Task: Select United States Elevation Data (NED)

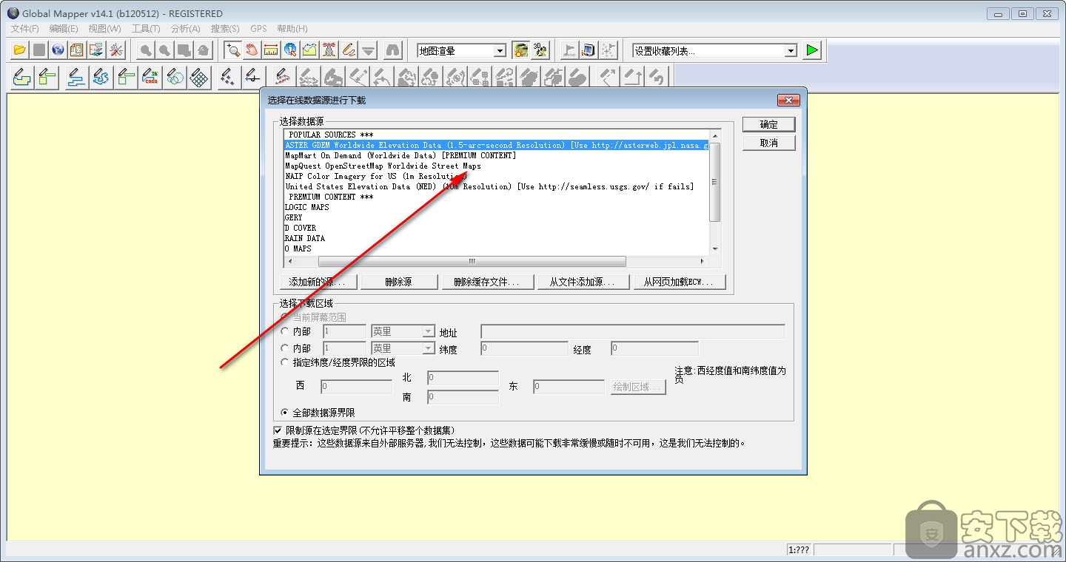Action: [x=489, y=187]
